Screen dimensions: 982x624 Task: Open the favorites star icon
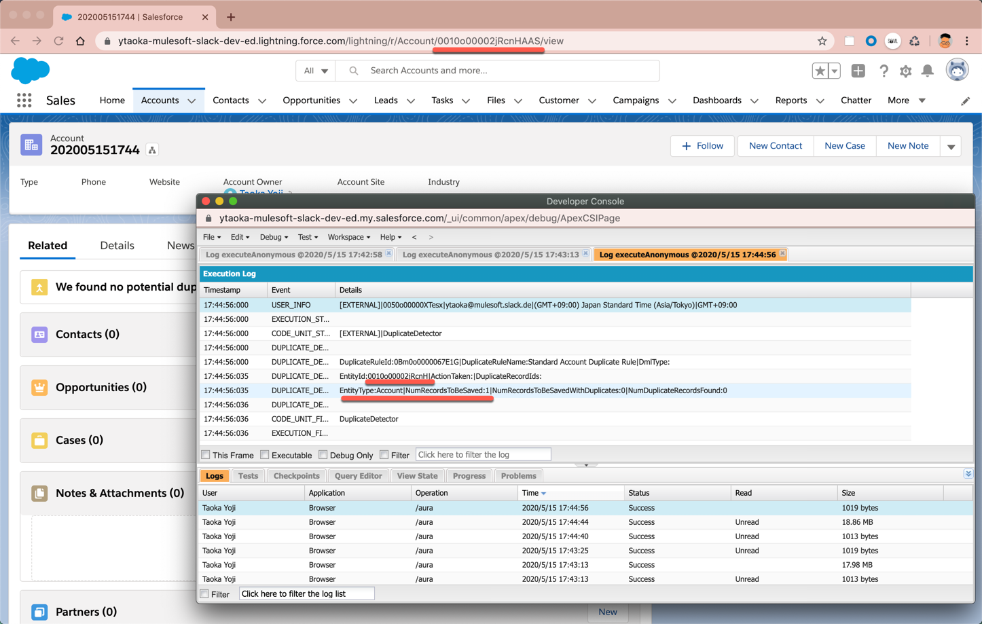click(820, 71)
